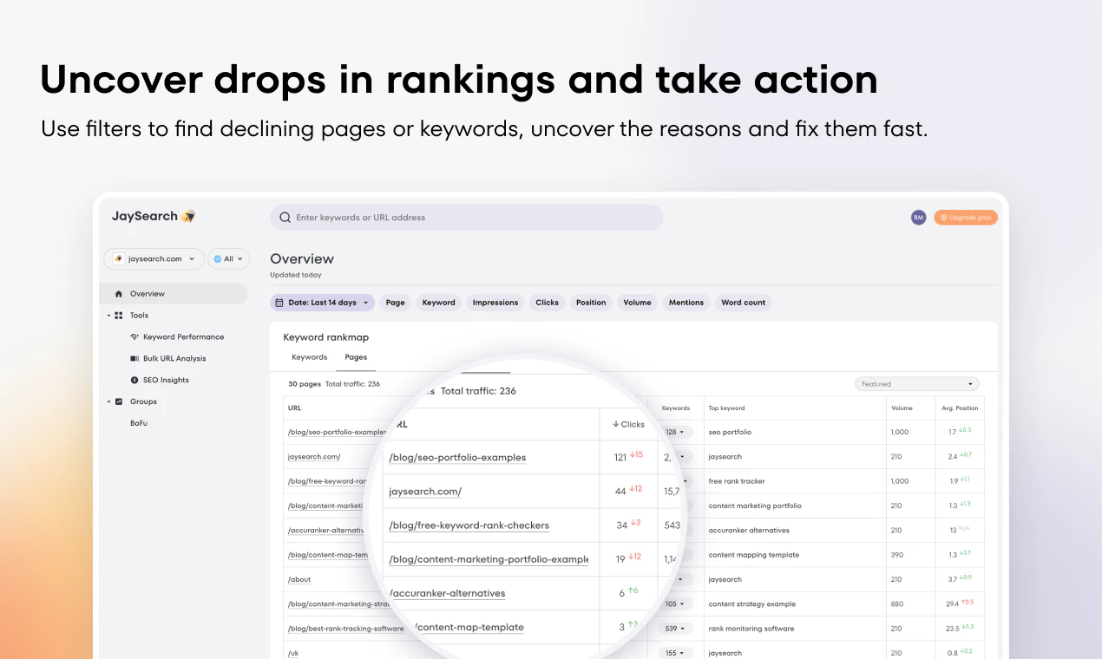Viewport: 1102px width, 659px height.
Task: Open the jaysearch.com site selector dropdown
Action: (154, 258)
